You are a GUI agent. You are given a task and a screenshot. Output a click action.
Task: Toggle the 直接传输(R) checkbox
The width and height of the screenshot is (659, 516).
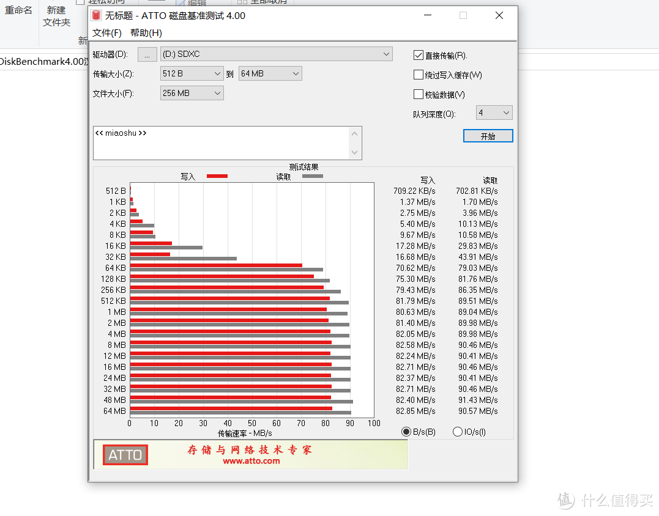(x=418, y=55)
